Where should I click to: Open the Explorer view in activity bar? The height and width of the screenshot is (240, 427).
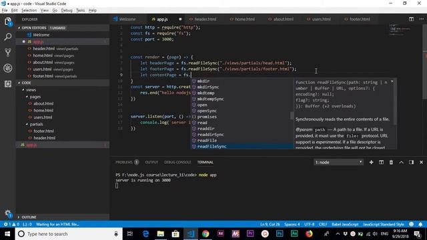point(8,21)
